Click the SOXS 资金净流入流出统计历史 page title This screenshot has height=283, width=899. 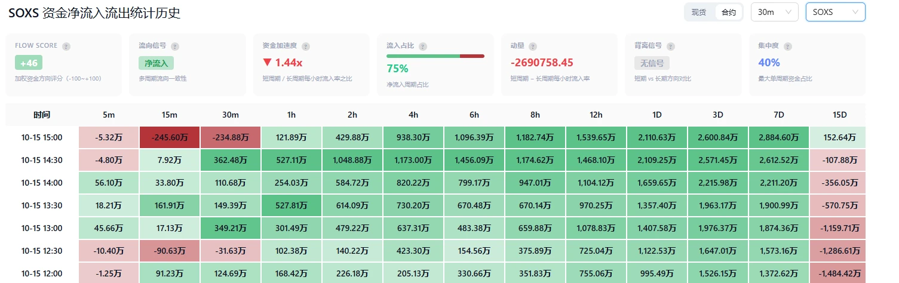(94, 13)
